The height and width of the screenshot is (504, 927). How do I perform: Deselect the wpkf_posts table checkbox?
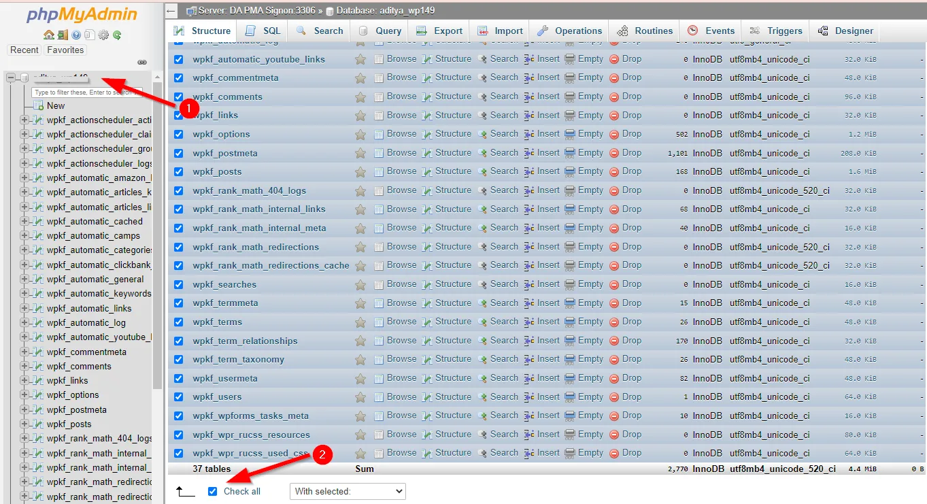(x=179, y=171)
